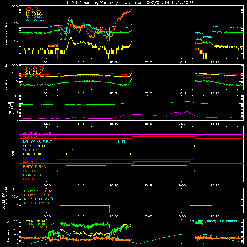Select the GAP_FLAG label
Screen dimensions: 247x247
tap(30, 137)
